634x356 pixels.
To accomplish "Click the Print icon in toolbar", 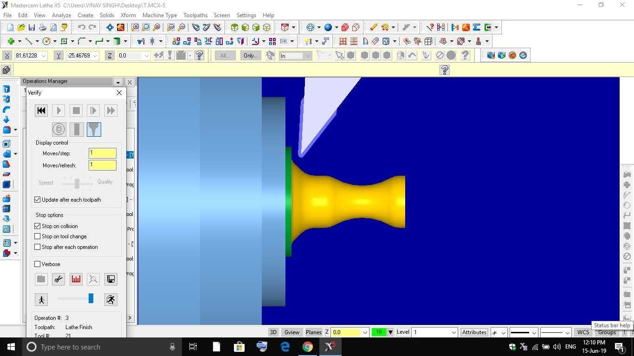I will 42,28.
